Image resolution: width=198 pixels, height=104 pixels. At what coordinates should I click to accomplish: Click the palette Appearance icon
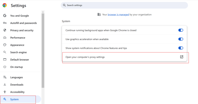[x=5, y=45]
